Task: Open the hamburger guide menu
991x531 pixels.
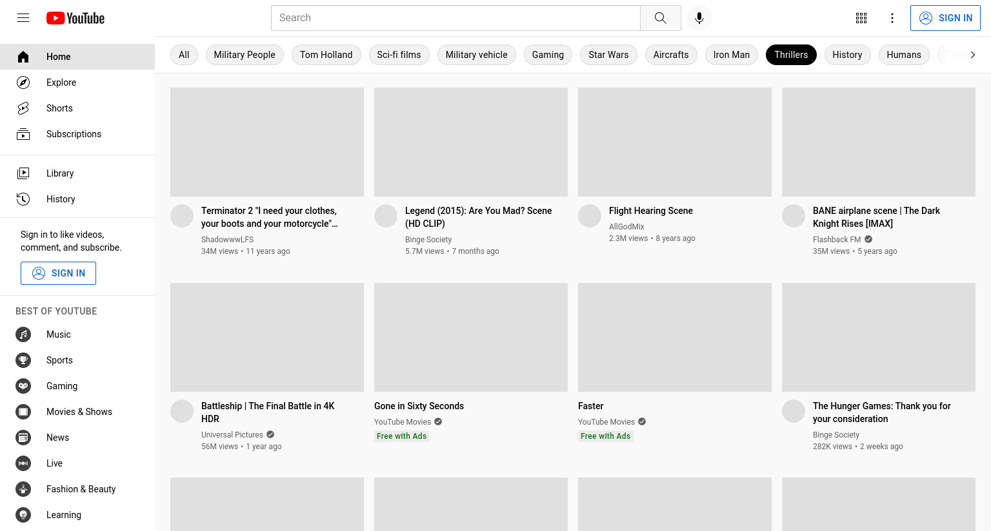Action: [x=23, y=18]
